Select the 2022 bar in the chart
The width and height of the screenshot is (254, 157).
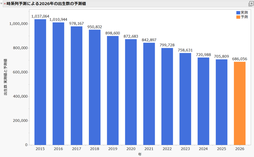click(x=167, y=97)
